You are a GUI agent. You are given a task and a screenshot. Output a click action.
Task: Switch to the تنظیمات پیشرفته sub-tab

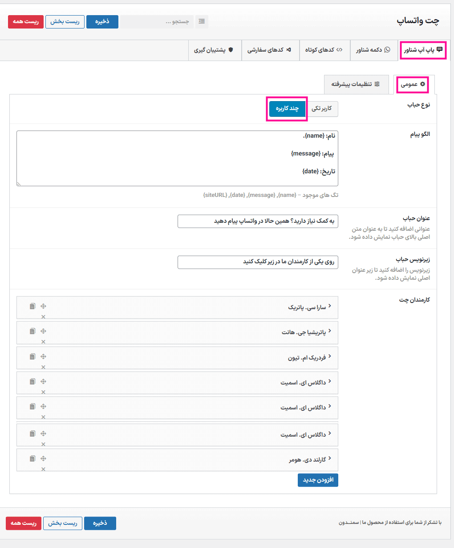coord(355,84)
